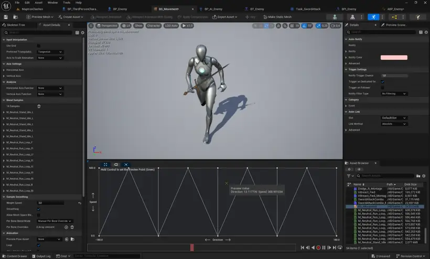Viewport: 430px width, 259px height.
Task: Use selected asset for Preview Pose Asset
Action: (x=67, y=239)
